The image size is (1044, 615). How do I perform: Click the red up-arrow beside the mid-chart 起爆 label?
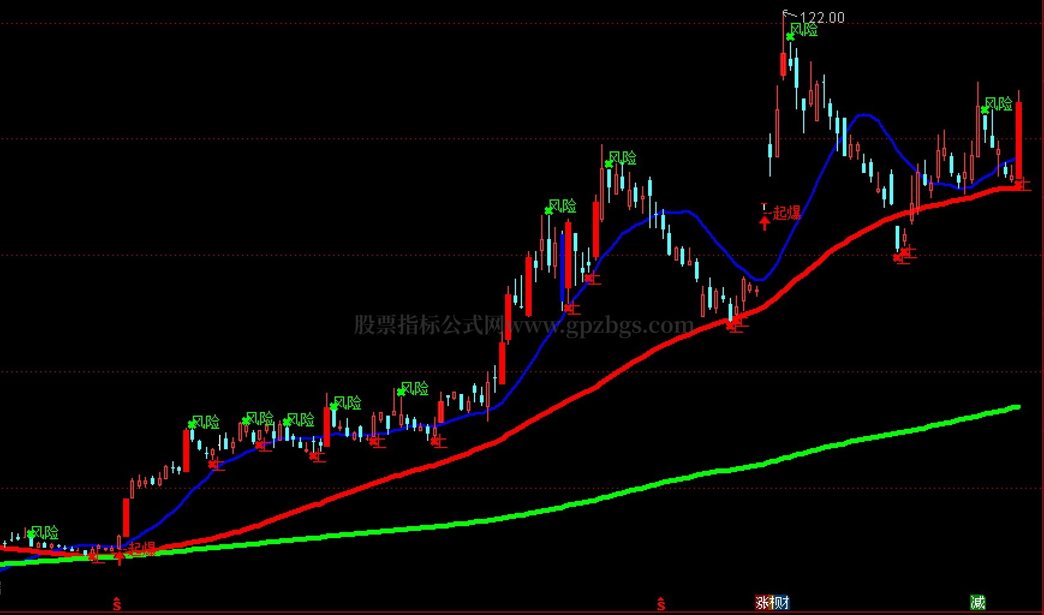tap(764, 223)
